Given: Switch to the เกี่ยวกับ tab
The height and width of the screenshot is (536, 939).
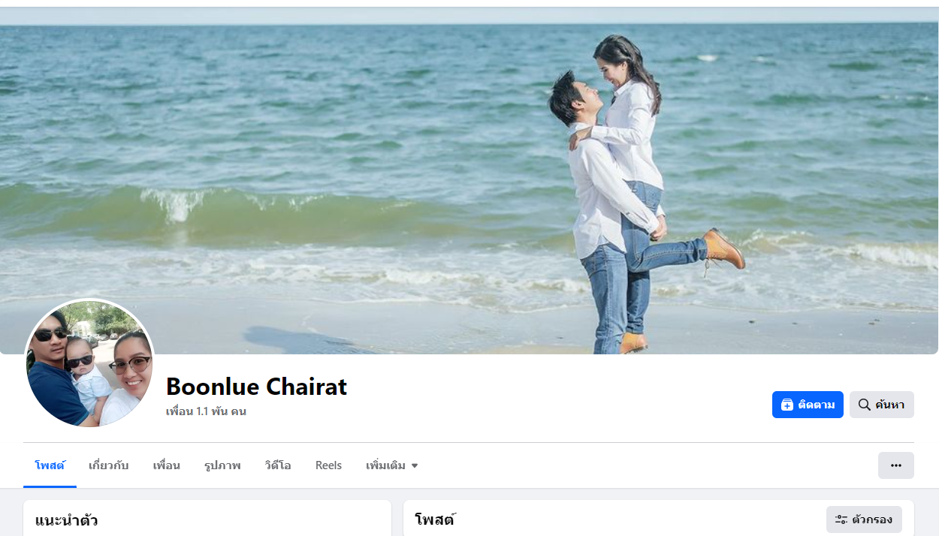Looking at the screenshot, I should [108, 465].
